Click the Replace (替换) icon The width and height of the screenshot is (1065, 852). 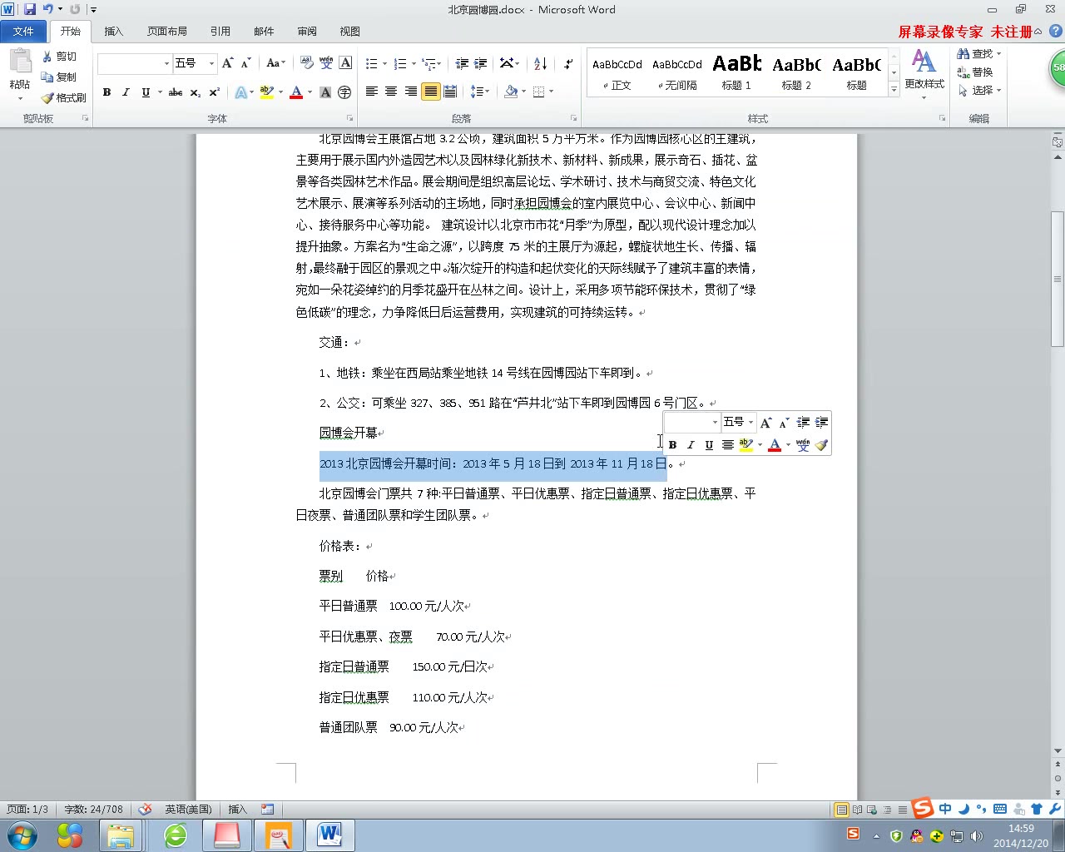975,71
